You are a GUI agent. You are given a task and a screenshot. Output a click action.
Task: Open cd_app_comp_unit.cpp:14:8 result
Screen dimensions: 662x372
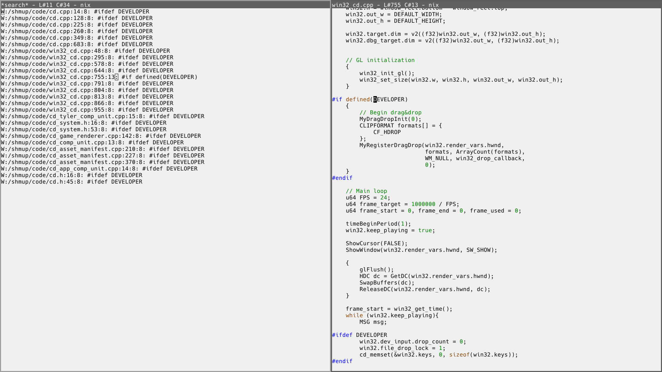coord(99,169)
